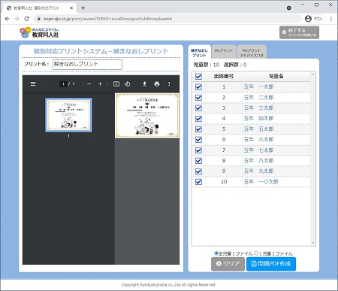Toggle checkbox for student 五年 五太郎
This screenshot has width=338, height=291.
click(198, 129)
